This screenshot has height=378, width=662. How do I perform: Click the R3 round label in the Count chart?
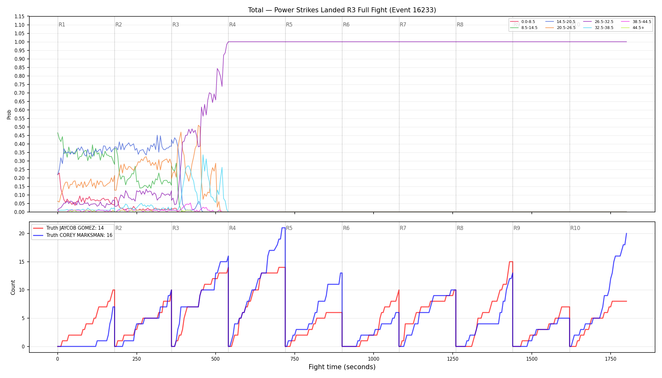click(x=176, y=228)
